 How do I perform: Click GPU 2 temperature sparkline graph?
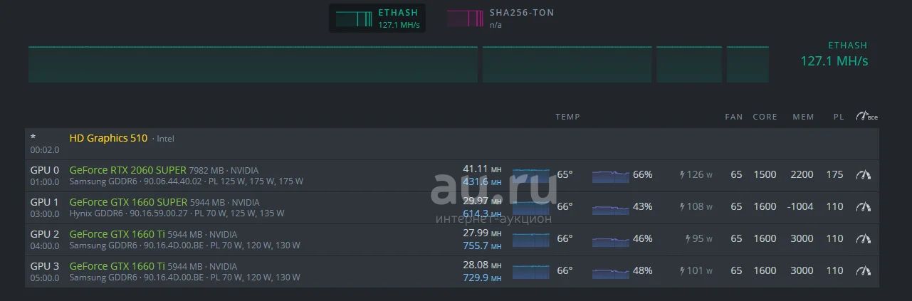point(531,239)
